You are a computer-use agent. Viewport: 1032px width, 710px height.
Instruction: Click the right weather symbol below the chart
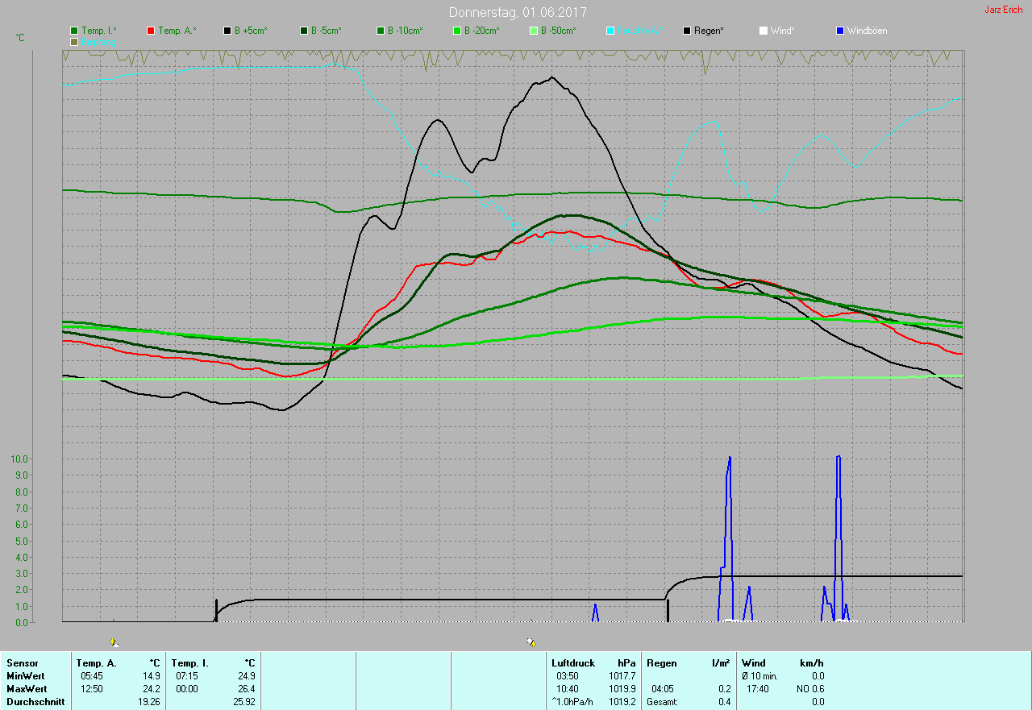531,641
